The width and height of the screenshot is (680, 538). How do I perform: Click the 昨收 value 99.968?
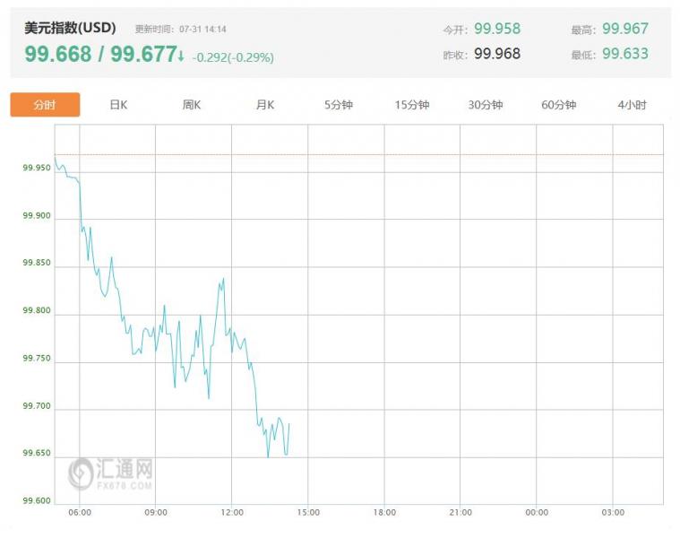pyautogui.click(x=497, y=55)
